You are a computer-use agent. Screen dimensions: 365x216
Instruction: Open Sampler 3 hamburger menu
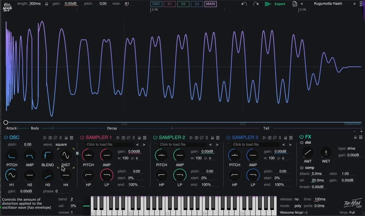[x=291, y=138]
